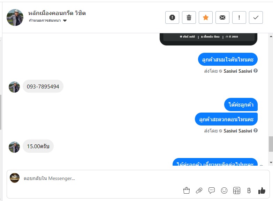Open saved replies speech bubble icon
This screenshot has width=273, height=201.
click(x=212, y=191)
